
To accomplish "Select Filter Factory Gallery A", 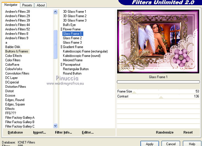I will [x=20, y=117].
